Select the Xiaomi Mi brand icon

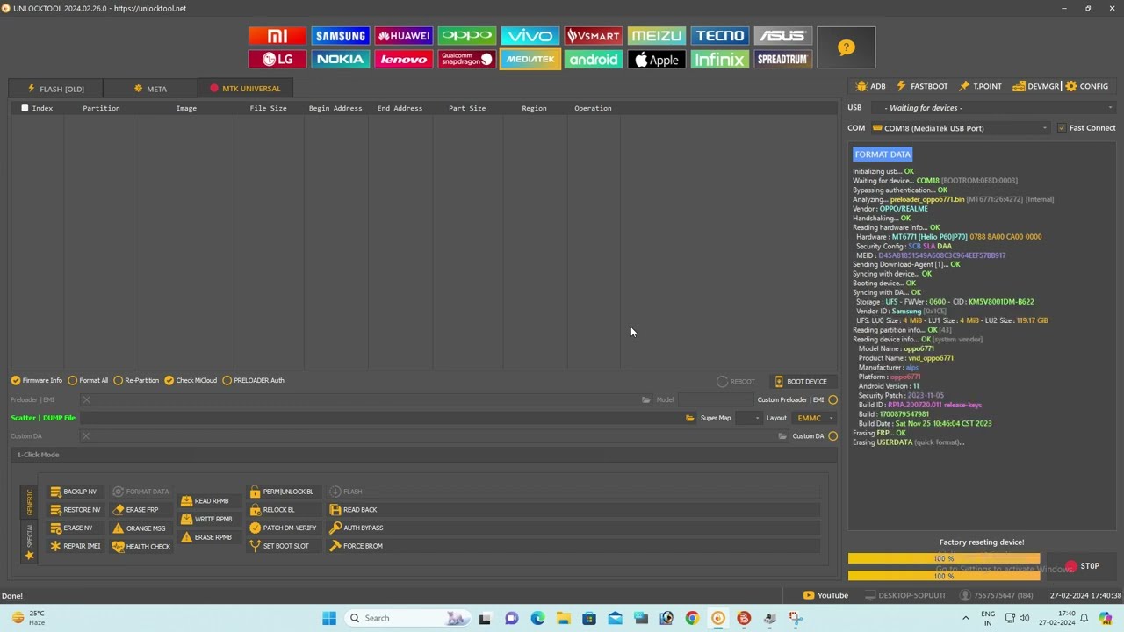click(x=277, y=36)
